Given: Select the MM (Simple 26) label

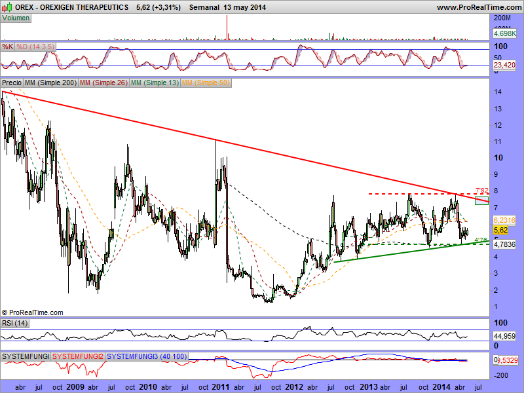Looking at the screenshot, I should (x=103, y=83).
